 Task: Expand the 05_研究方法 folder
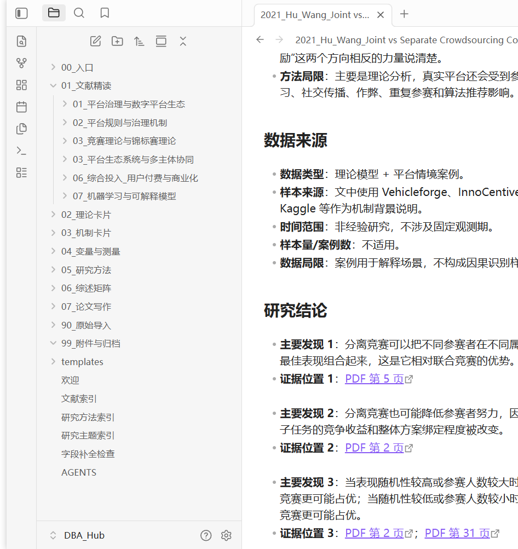(53, 270)
